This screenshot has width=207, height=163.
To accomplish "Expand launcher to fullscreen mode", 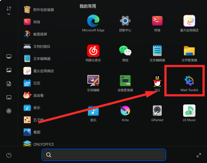I will (199, 155).
